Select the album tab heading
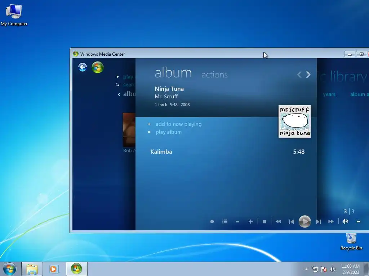Screen dimensions: 369x276 pyautogui.click(x=173, y=73)
